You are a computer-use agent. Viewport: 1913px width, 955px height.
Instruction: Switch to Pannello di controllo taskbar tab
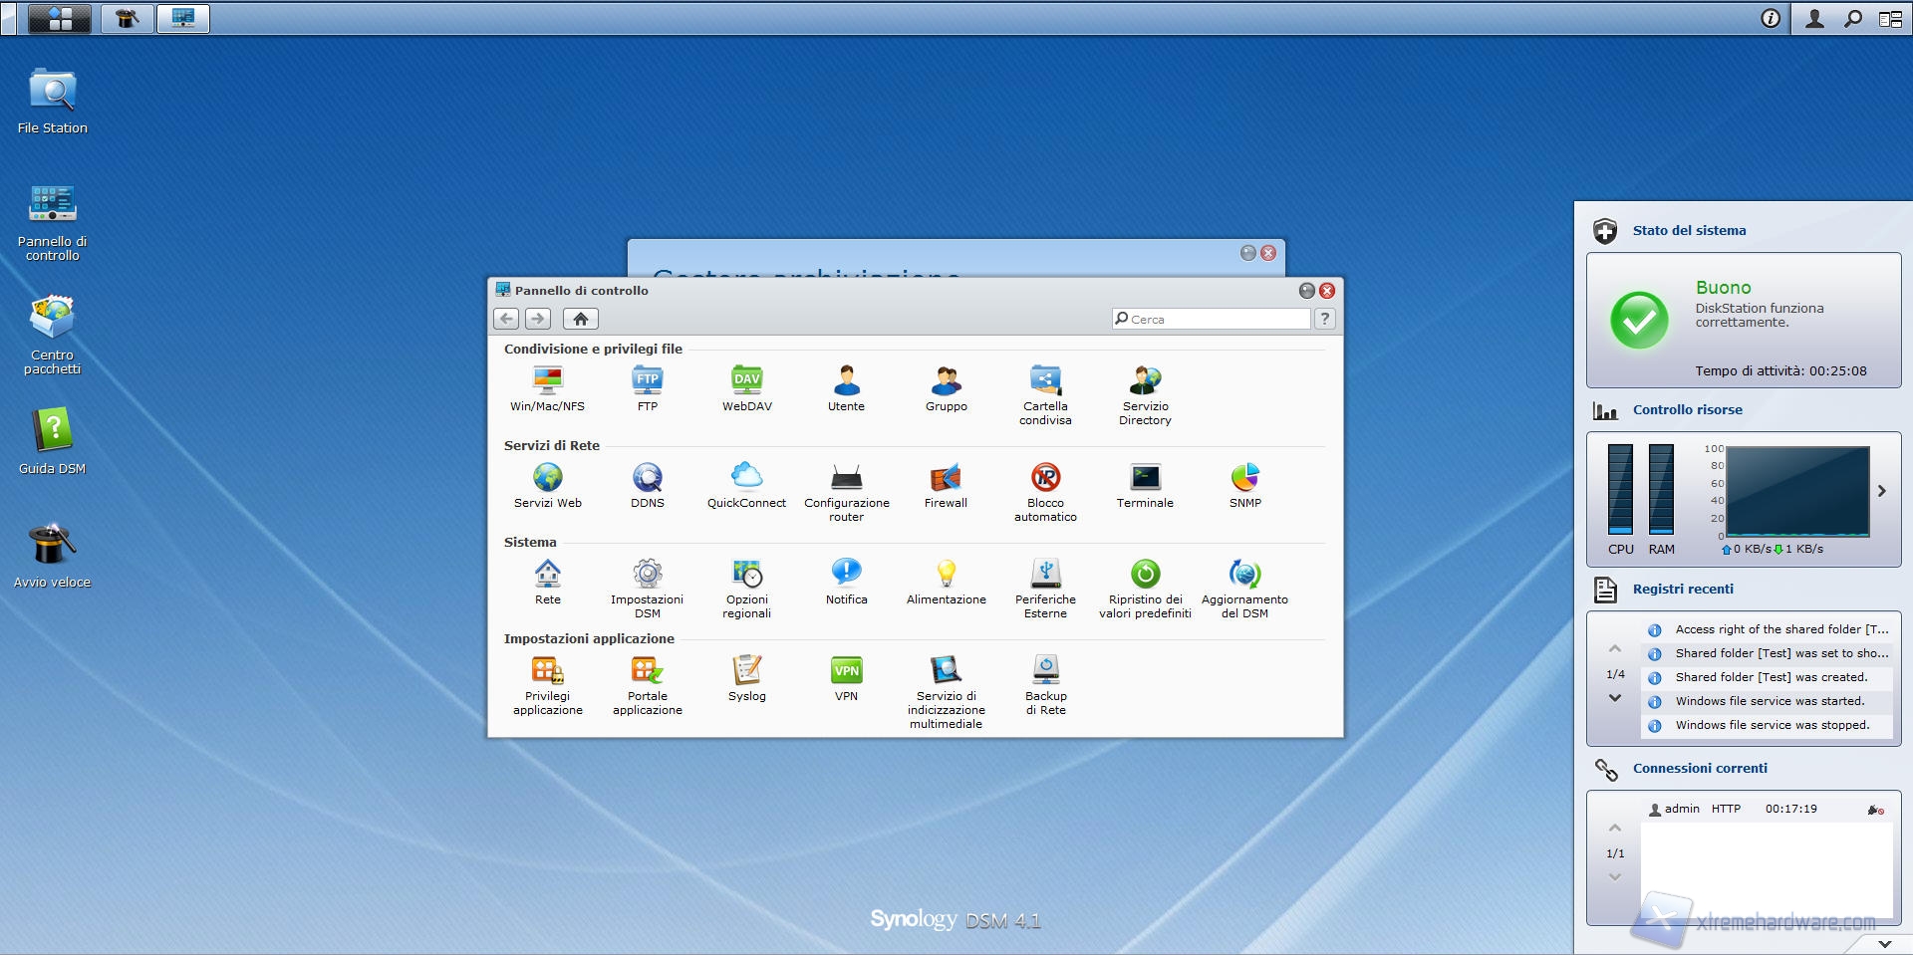[x=183, y=18]
